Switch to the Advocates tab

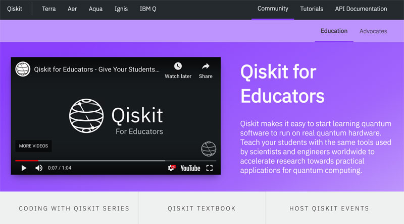[373, 31]
